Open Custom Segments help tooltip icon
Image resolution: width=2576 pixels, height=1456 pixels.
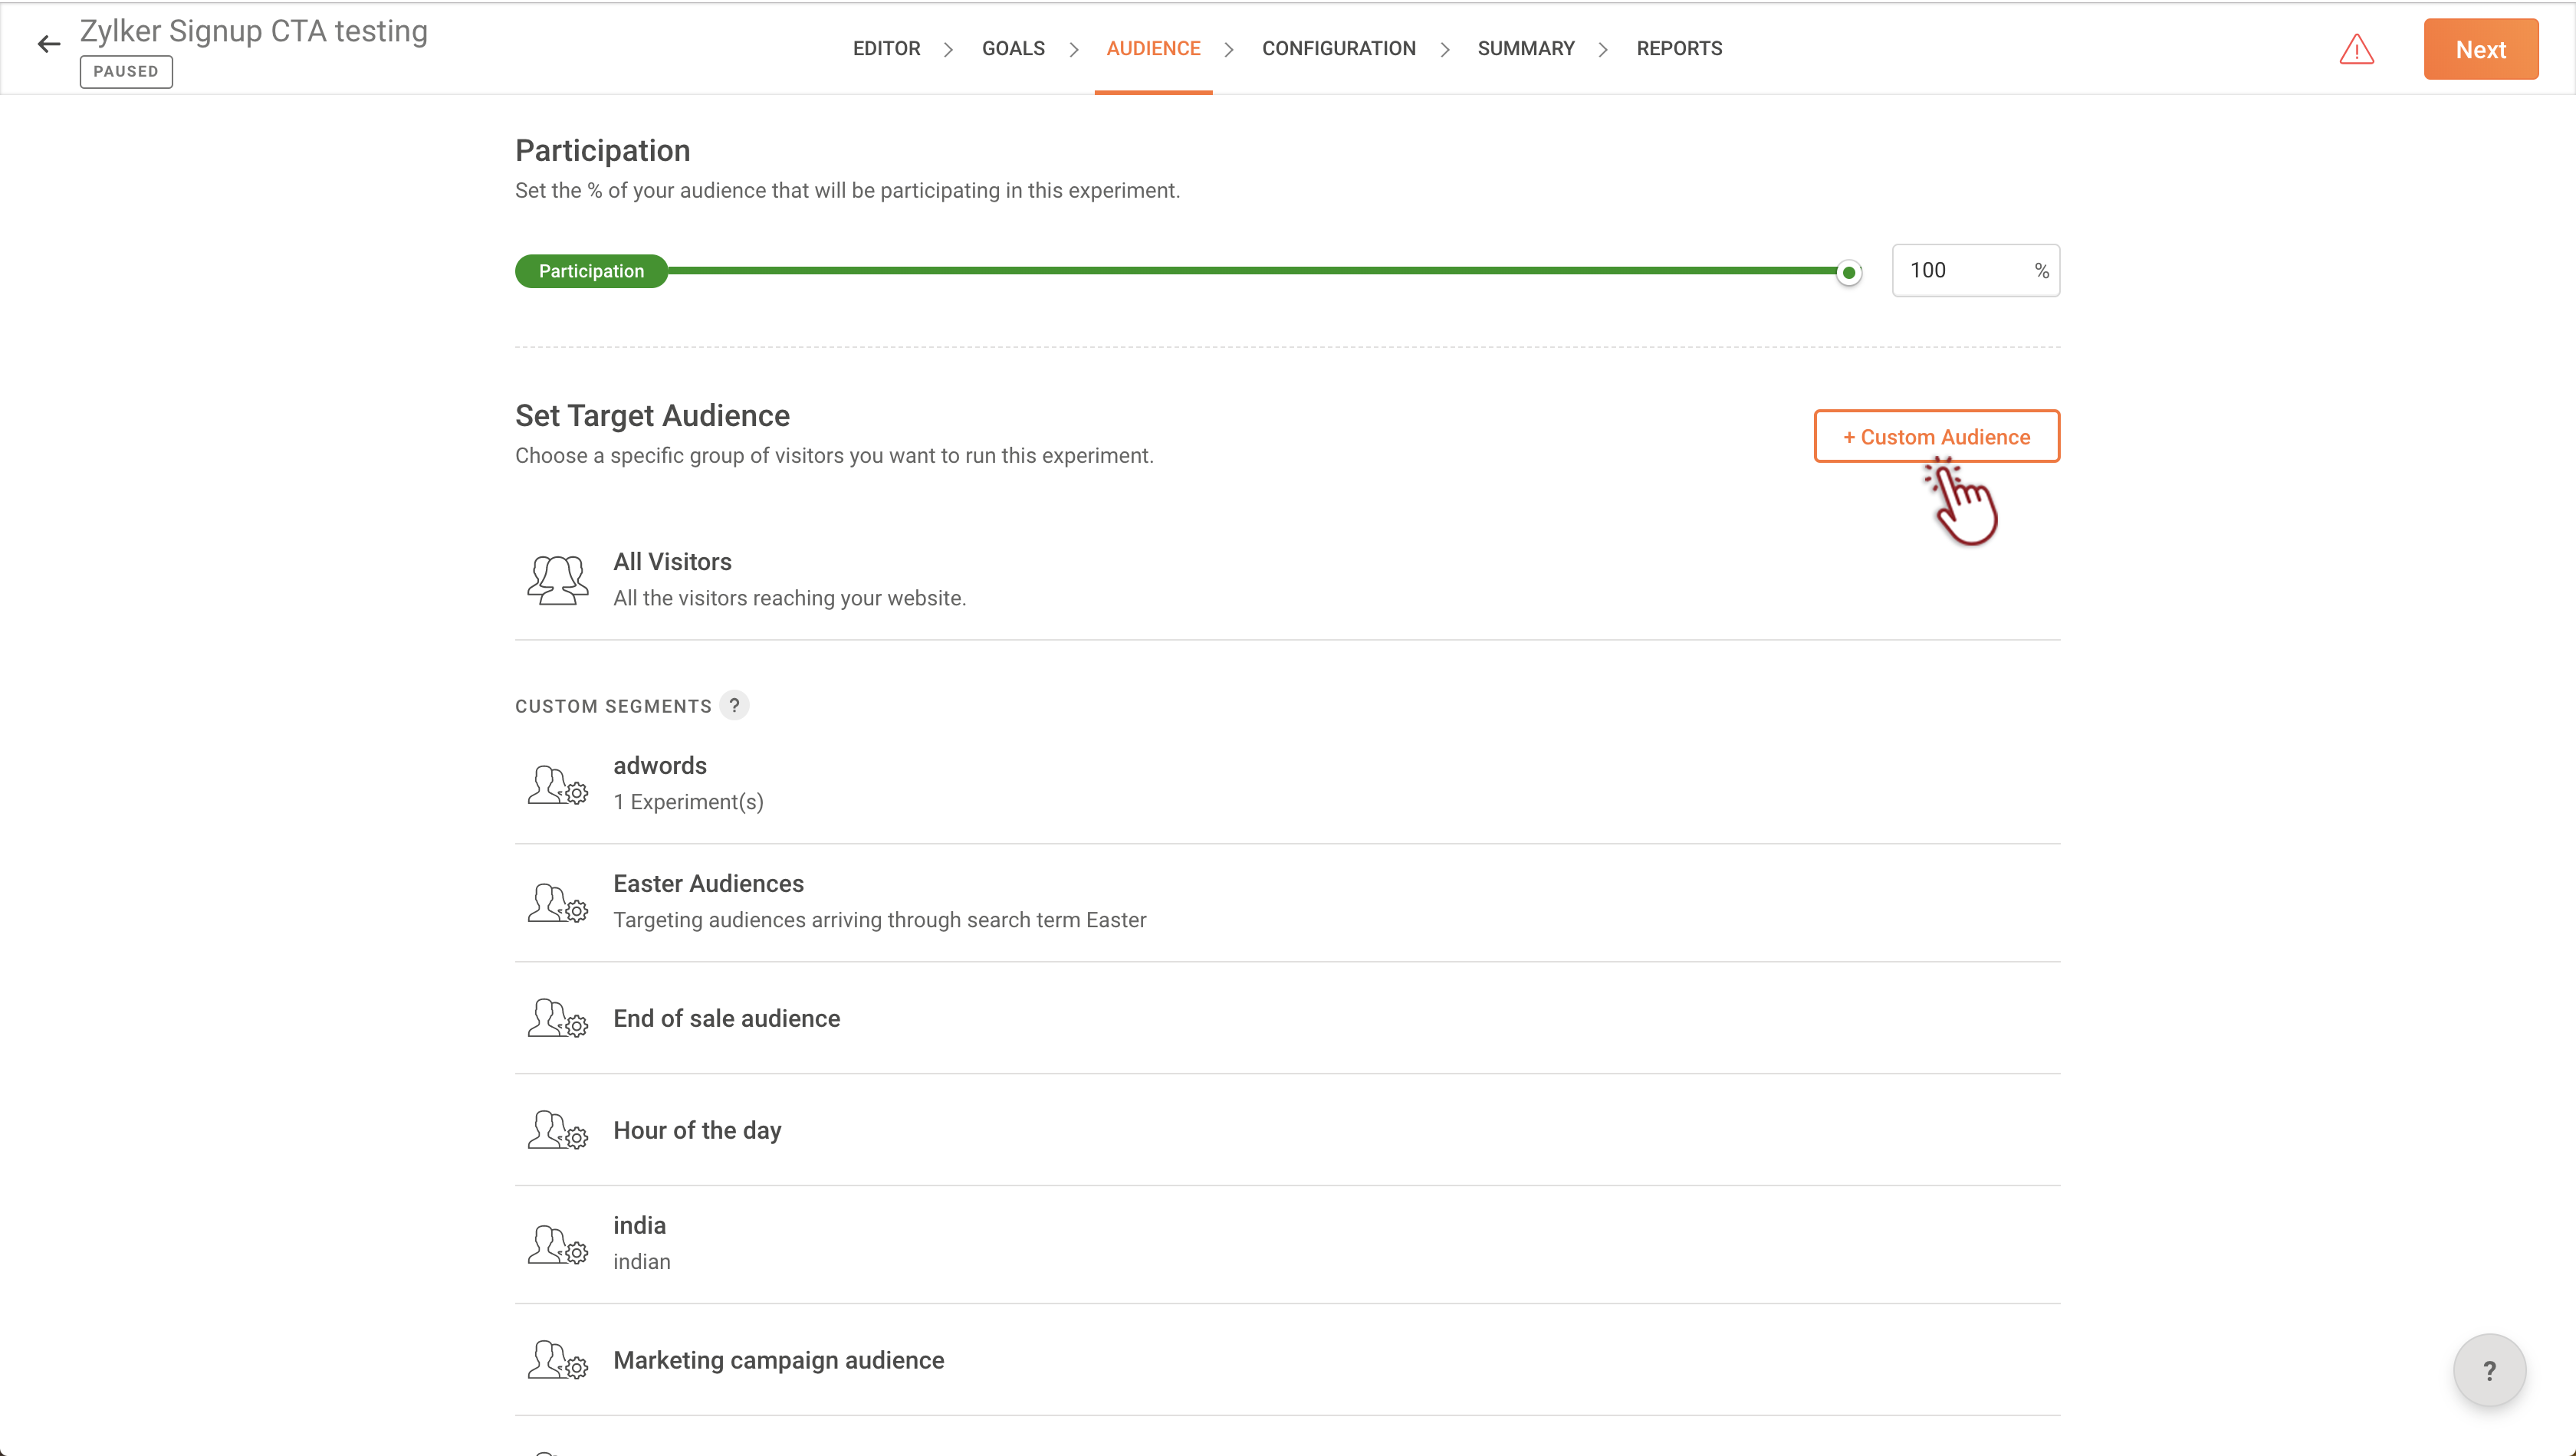click(734, 705)
